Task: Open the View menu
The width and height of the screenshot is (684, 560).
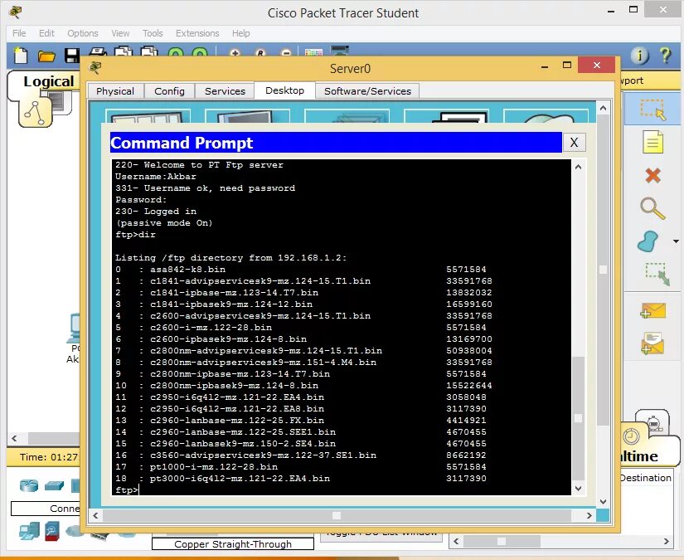Action: (x=120, y=33)
